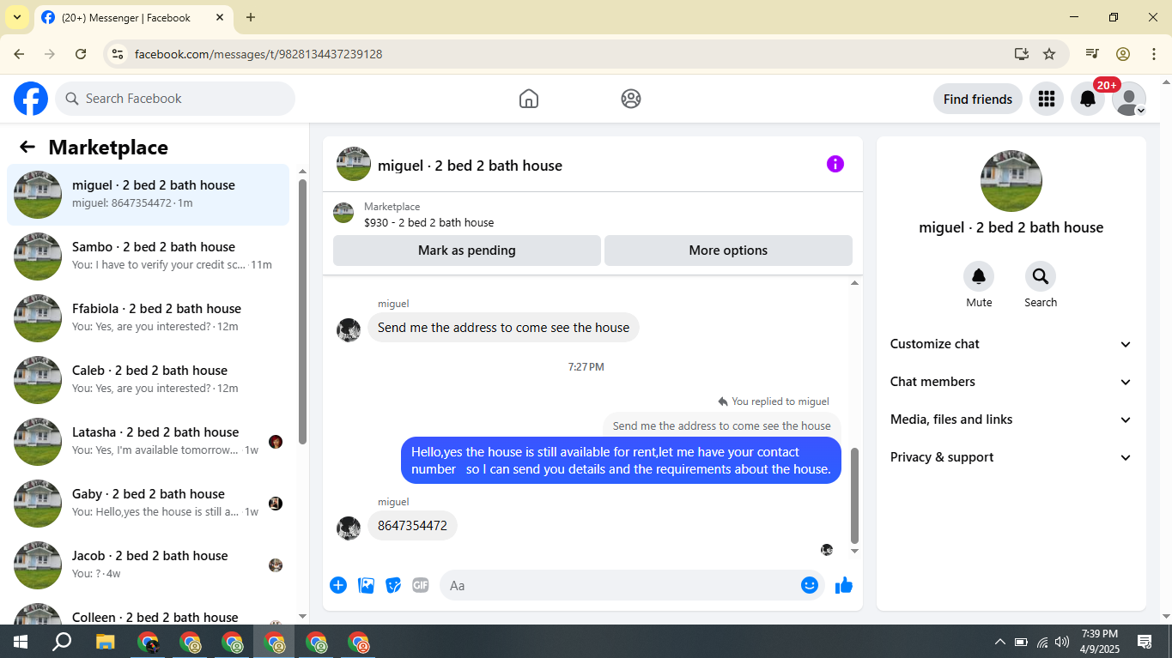
Task: Open the Jacob conversation
Action: point(149,565)
